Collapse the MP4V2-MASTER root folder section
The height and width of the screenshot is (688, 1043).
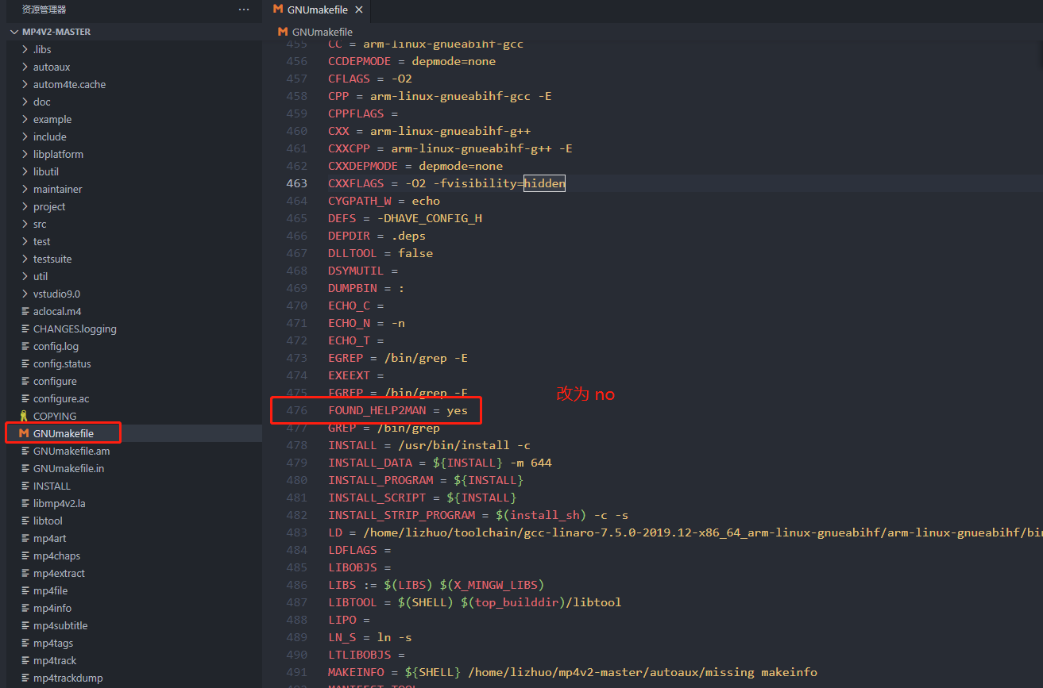(x=14, y=32)
